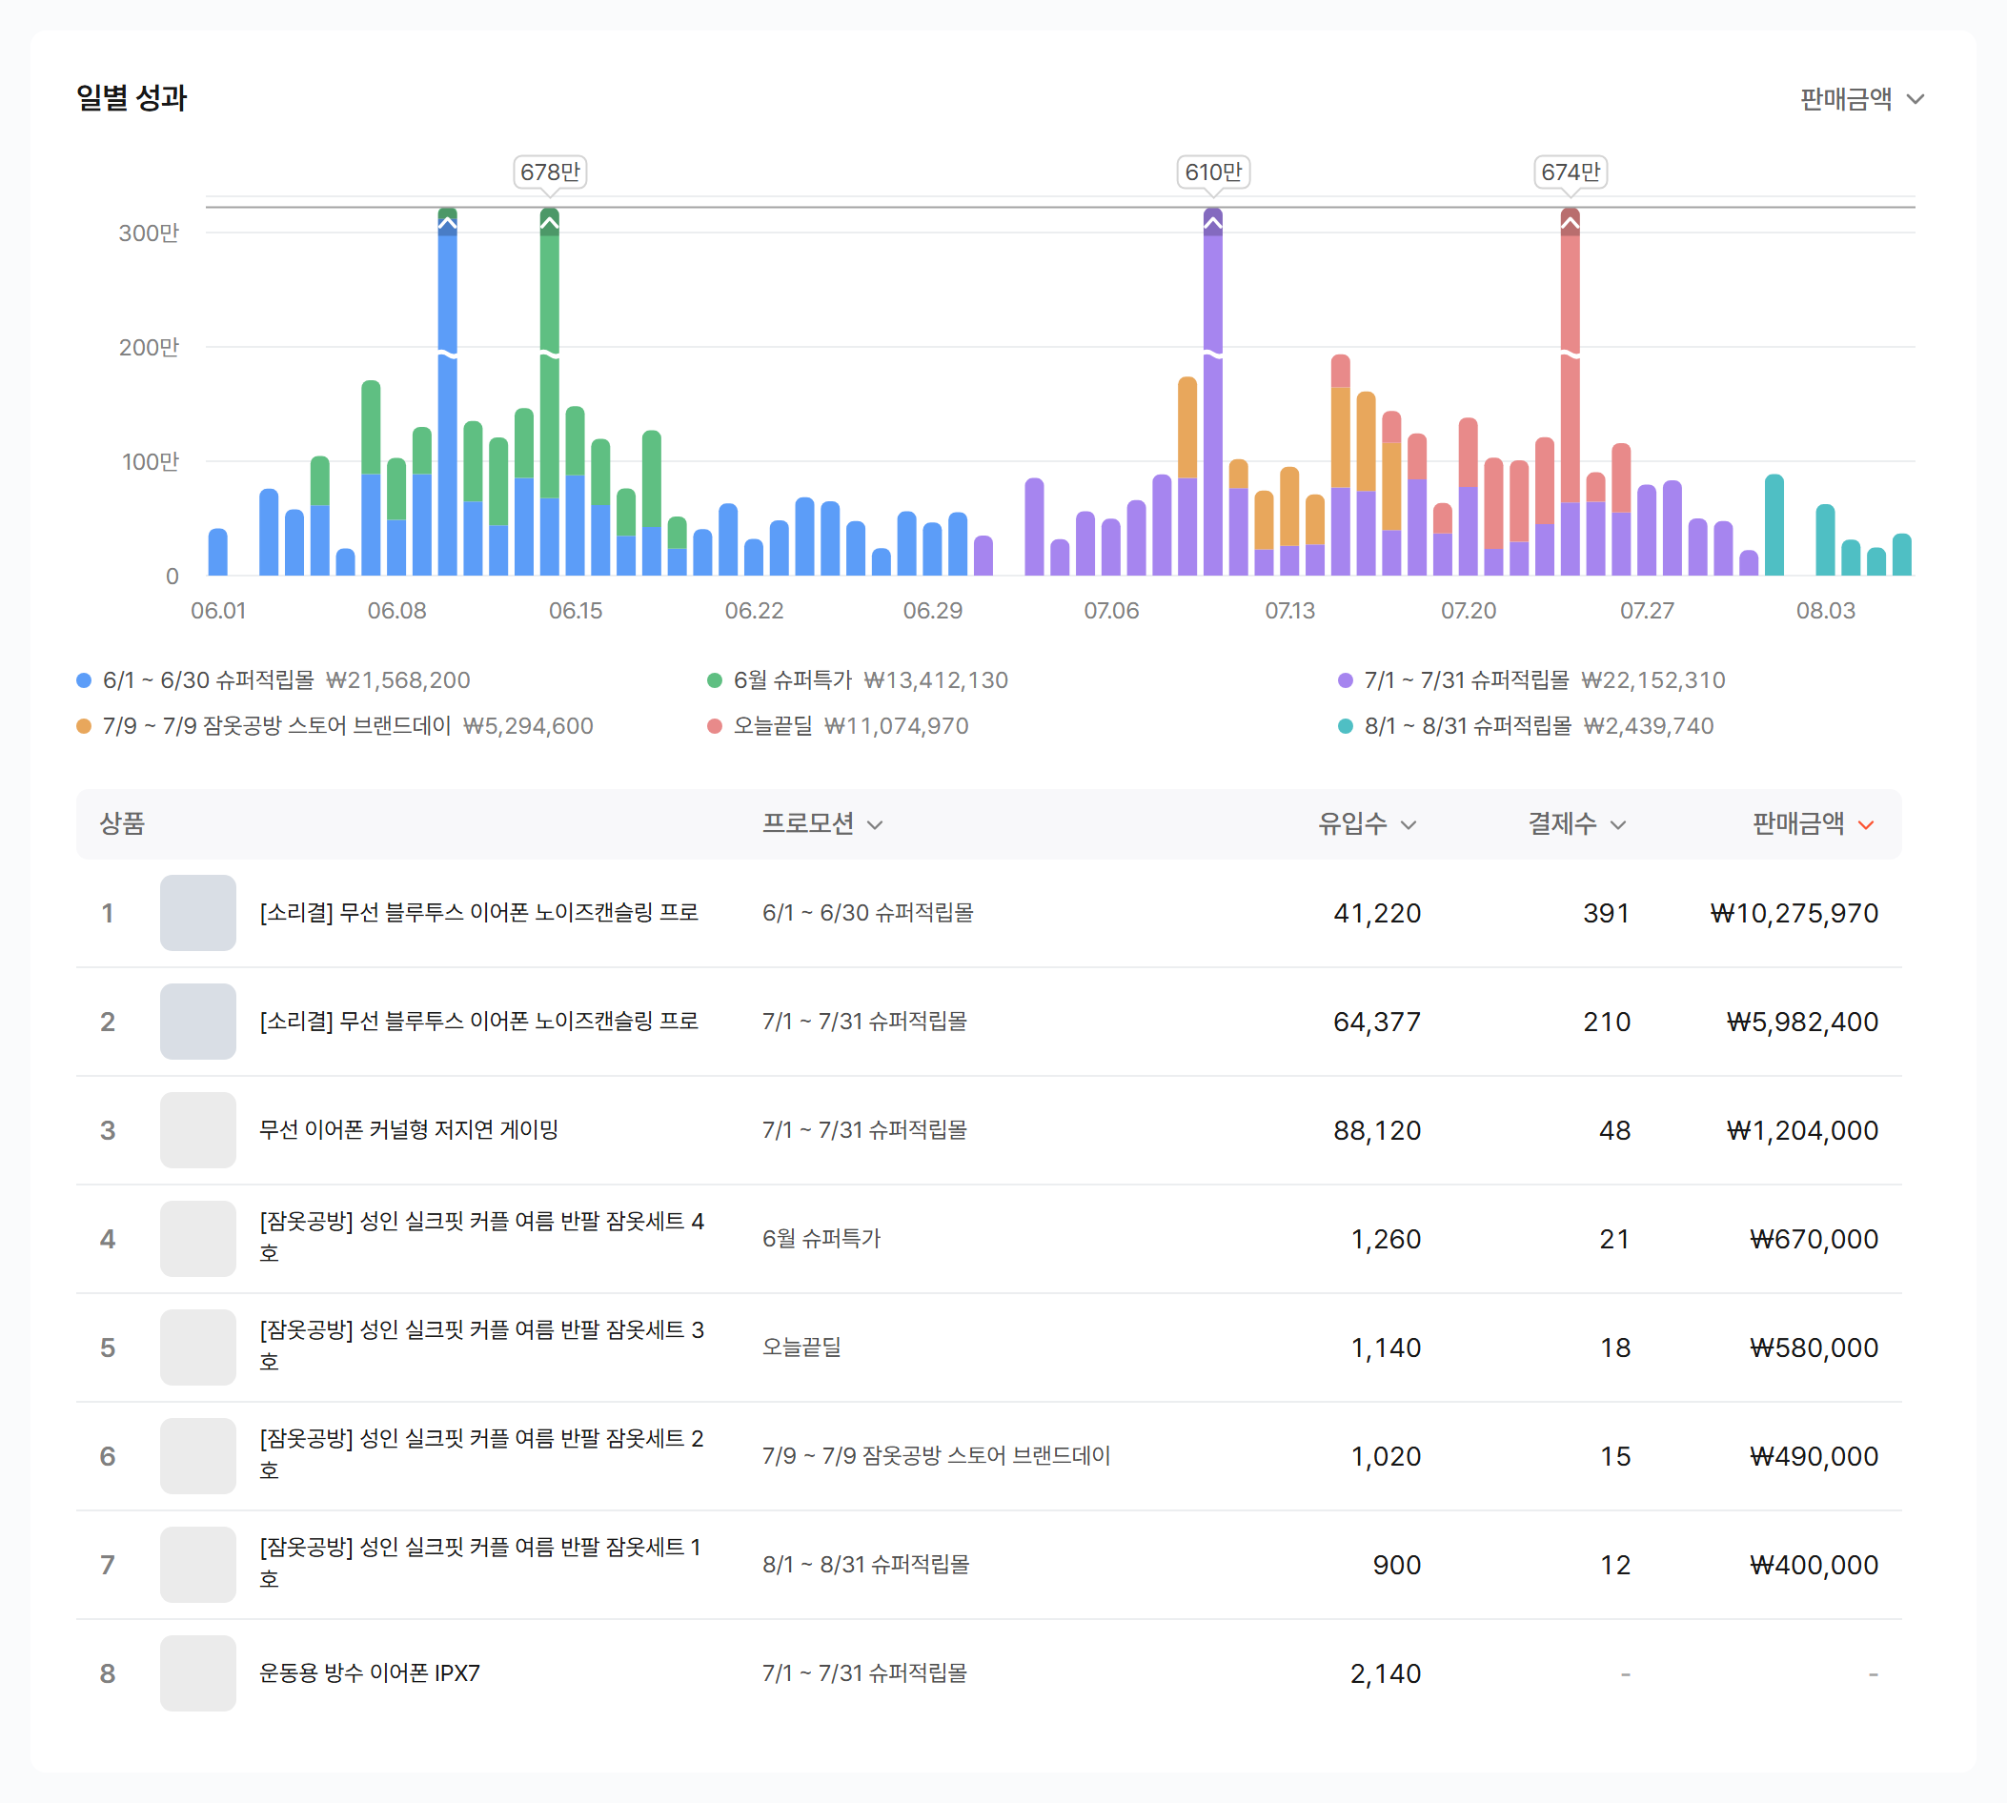Toggle the 6/1 ~ 6/30 슈퍼적립몰 legend series
This screenshot has width=2007, height=1803.
click(x=274, y=680)
